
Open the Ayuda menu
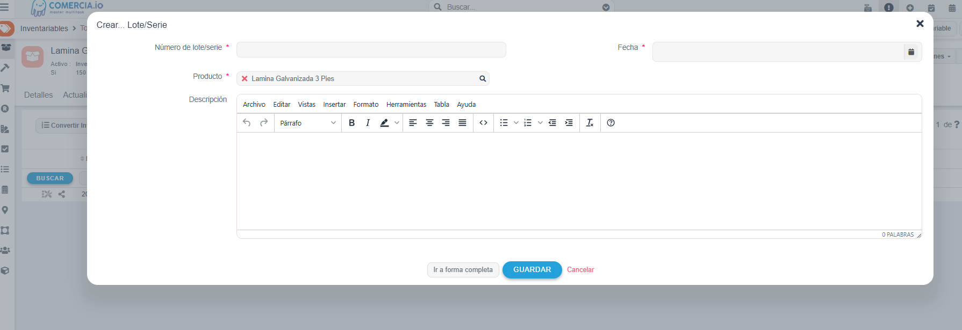coord(466,105)
